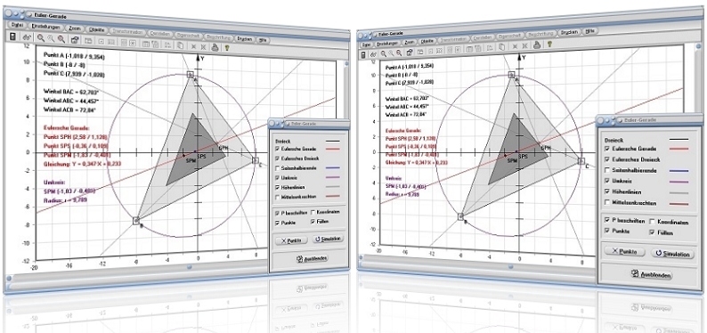
Task: Click zoom-out magnifier in left window toolbar
Action: pyautogui.click(x=61, y=40)
